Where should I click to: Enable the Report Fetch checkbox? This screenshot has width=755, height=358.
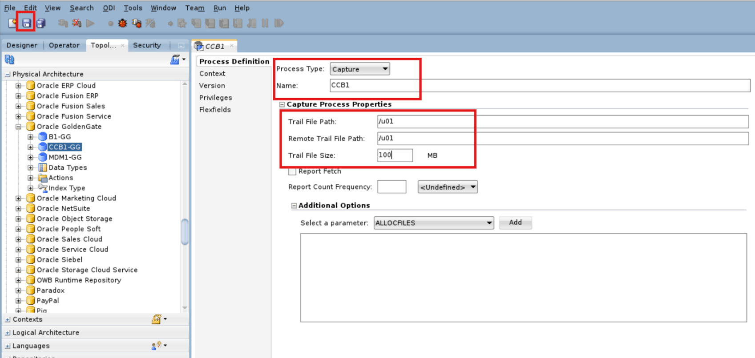[x=292, y=171]
